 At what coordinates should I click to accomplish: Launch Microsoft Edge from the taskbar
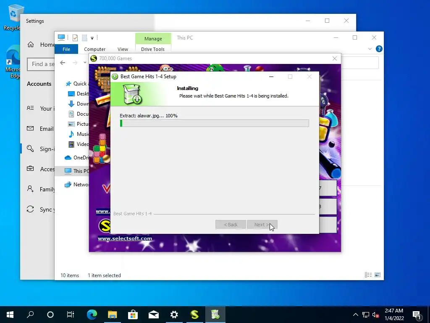pos(92,315)
